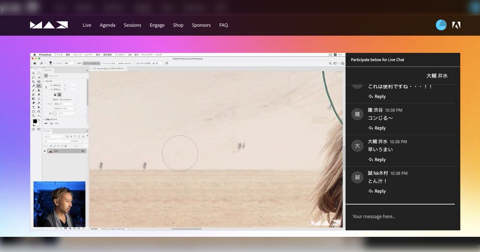Select the Crop tool
Viewport: 480px width, 252px height.
[33, 81]
